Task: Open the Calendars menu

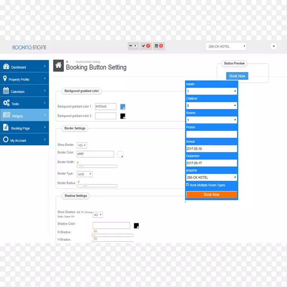Action: click(24, 91)
